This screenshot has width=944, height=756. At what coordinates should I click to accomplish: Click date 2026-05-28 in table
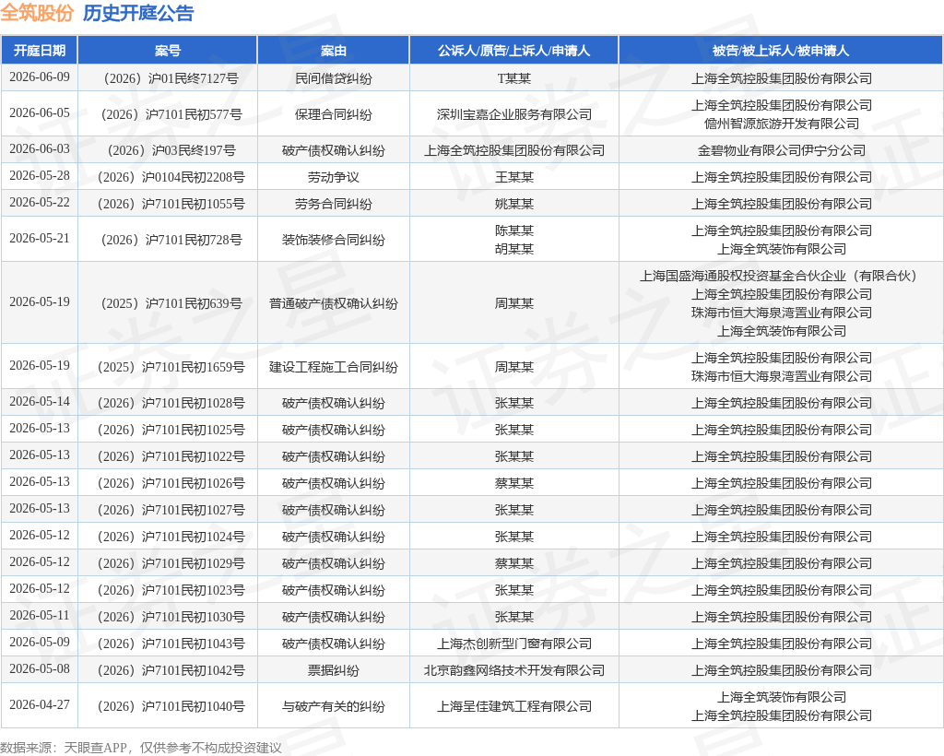(x=40, y=176)
